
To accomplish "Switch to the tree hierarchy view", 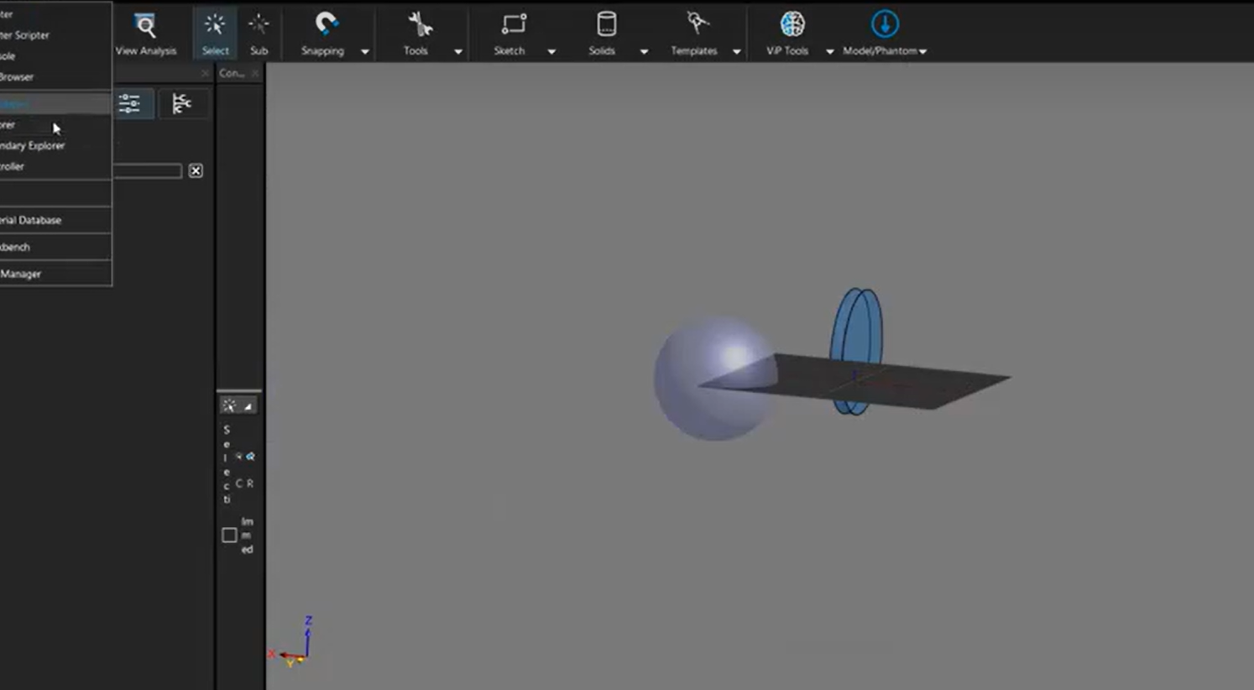I will [181, 103].
